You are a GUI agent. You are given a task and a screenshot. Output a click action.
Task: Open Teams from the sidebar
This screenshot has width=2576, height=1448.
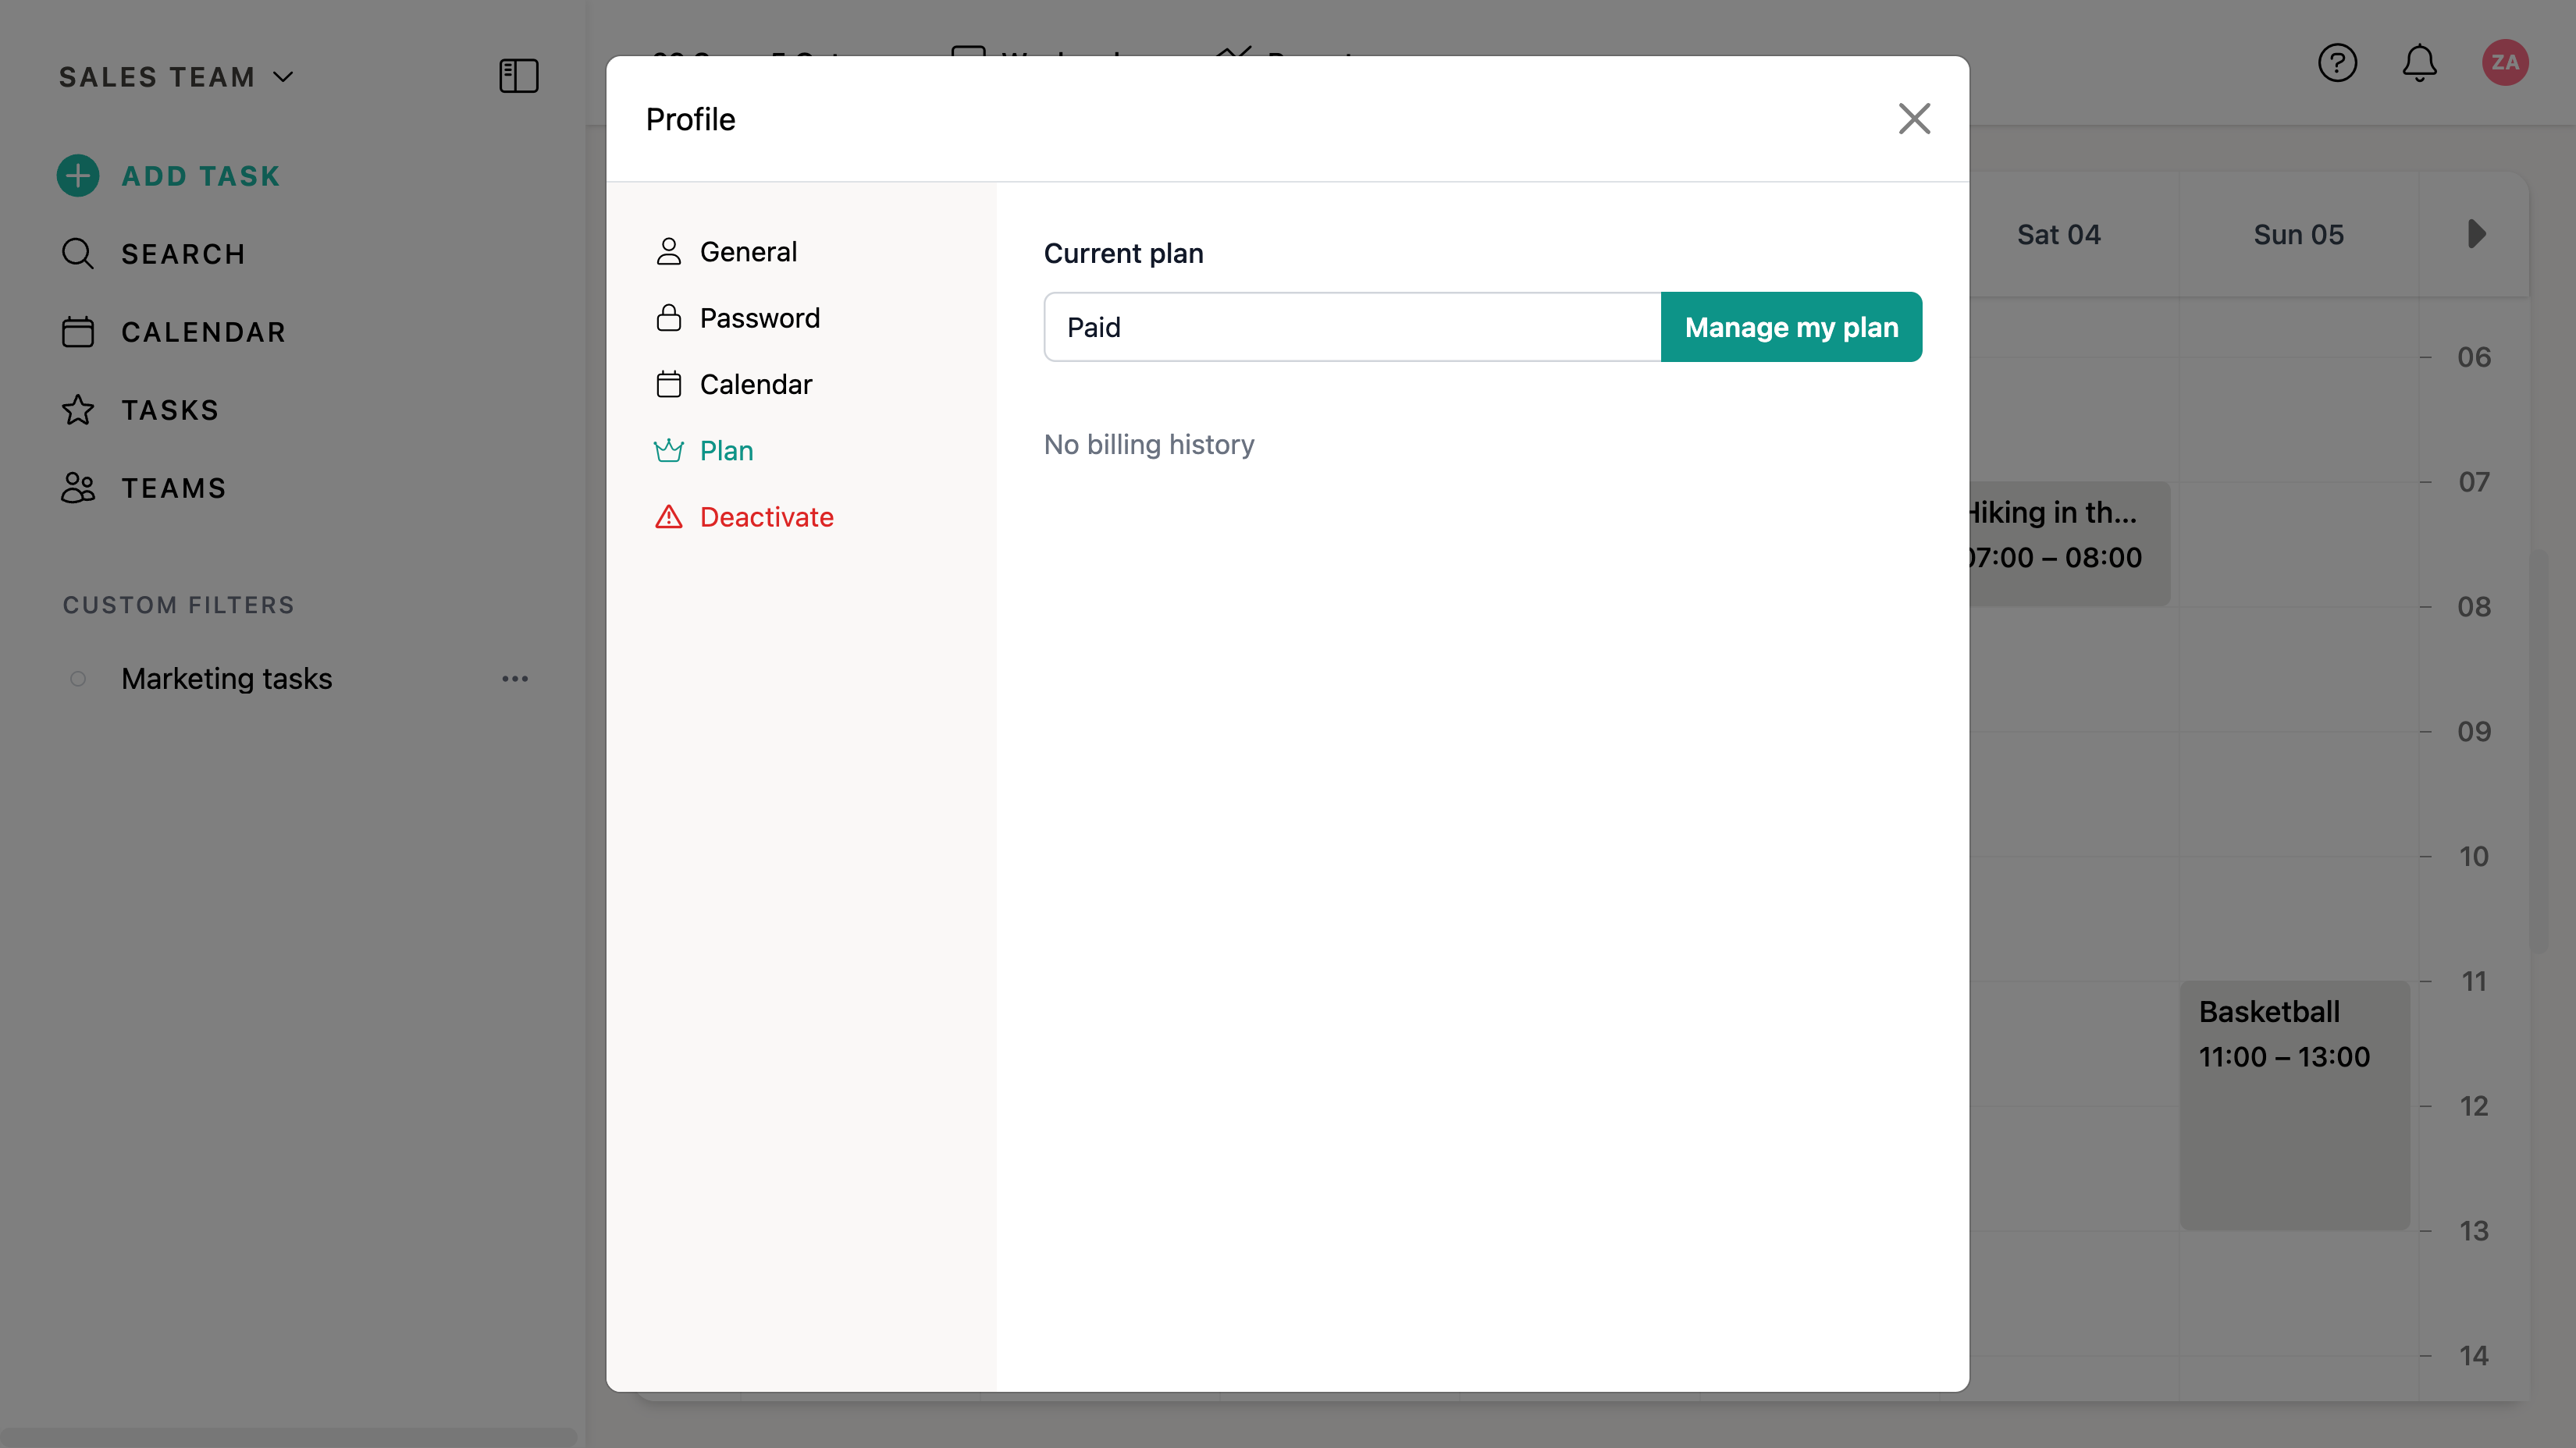click(x=173, y=488)
